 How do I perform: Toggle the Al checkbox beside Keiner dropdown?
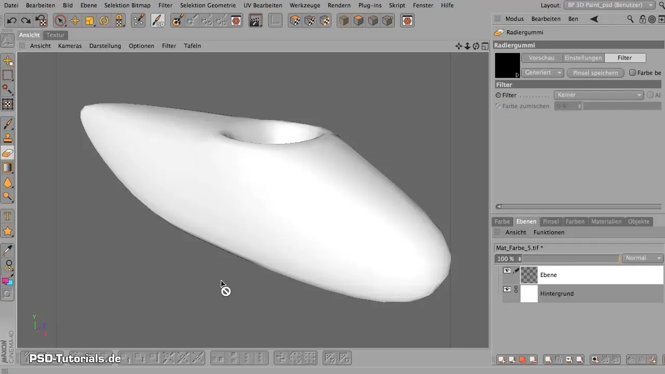click(x=650, y=95)
